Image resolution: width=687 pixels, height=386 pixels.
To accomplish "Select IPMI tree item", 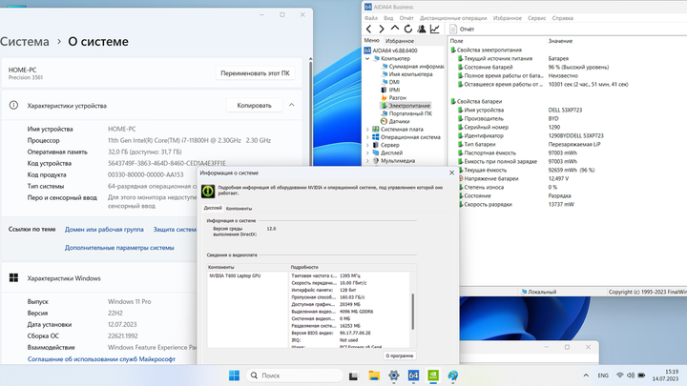I will point(390,90).
